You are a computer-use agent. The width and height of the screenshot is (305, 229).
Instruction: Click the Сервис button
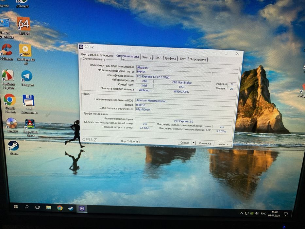185,143
